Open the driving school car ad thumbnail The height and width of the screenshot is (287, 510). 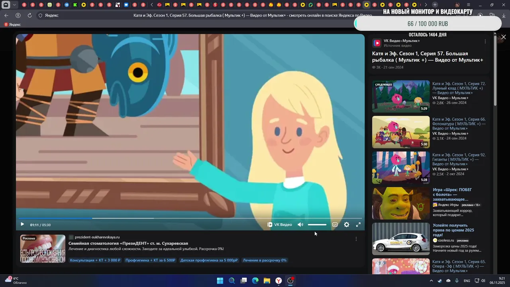click(x=401, y=239)
